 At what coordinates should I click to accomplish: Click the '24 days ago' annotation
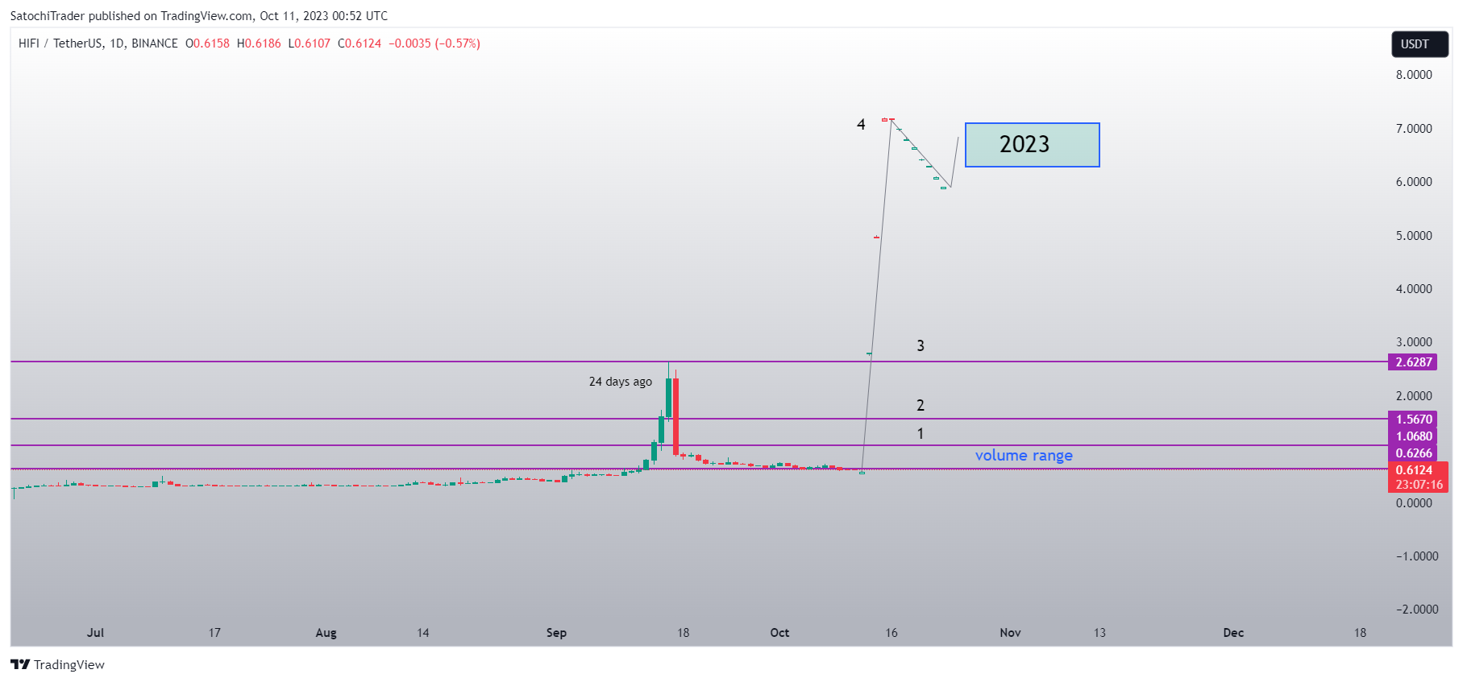(620, 382)
